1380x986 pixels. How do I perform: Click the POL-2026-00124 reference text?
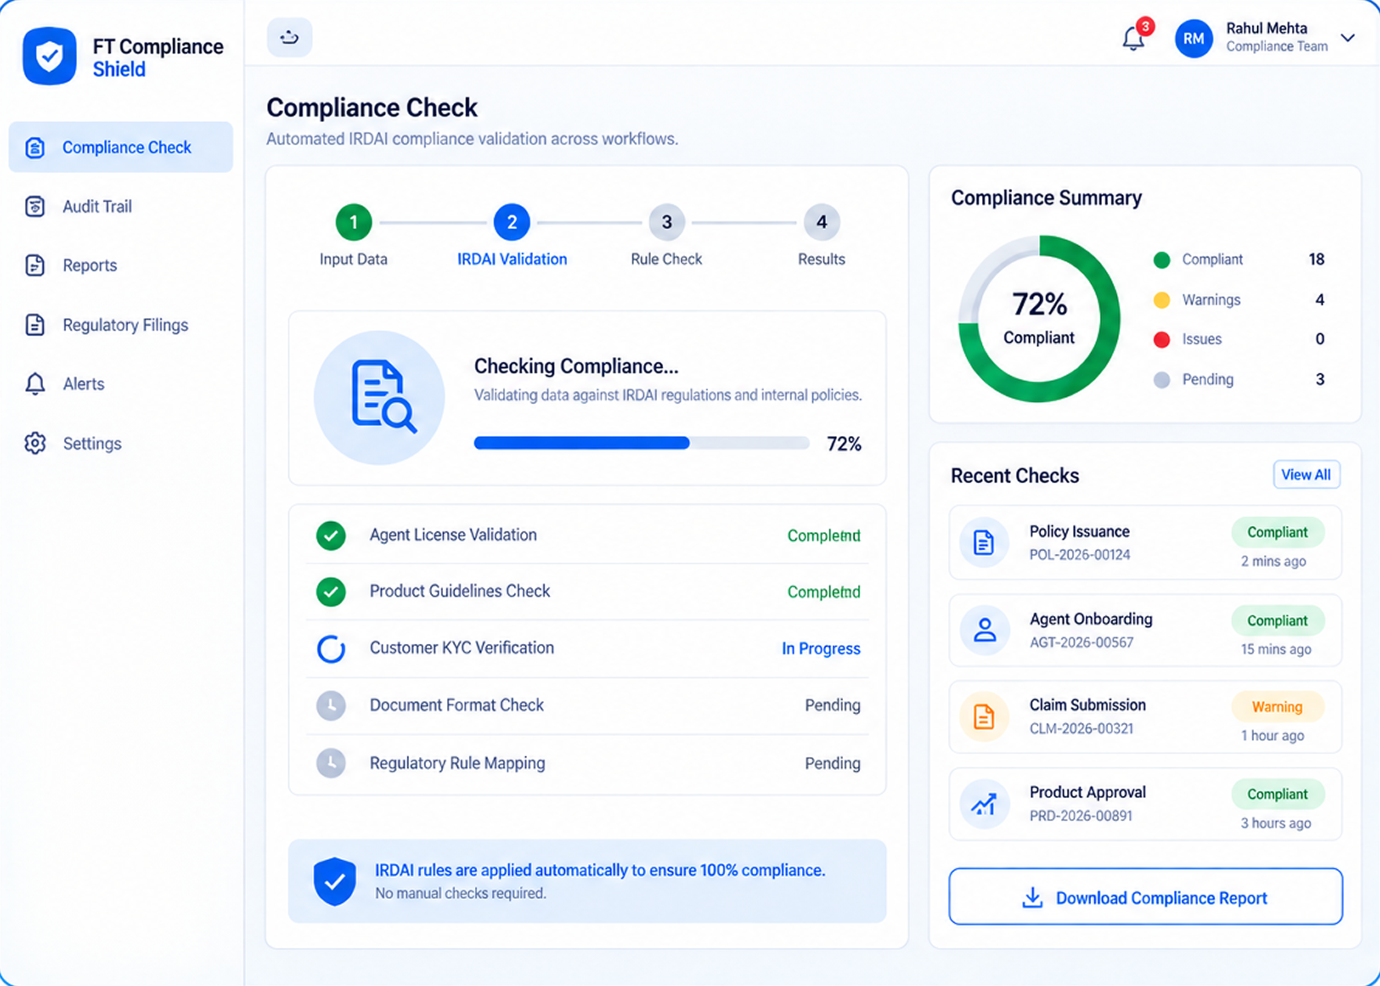coord(1080,555)
